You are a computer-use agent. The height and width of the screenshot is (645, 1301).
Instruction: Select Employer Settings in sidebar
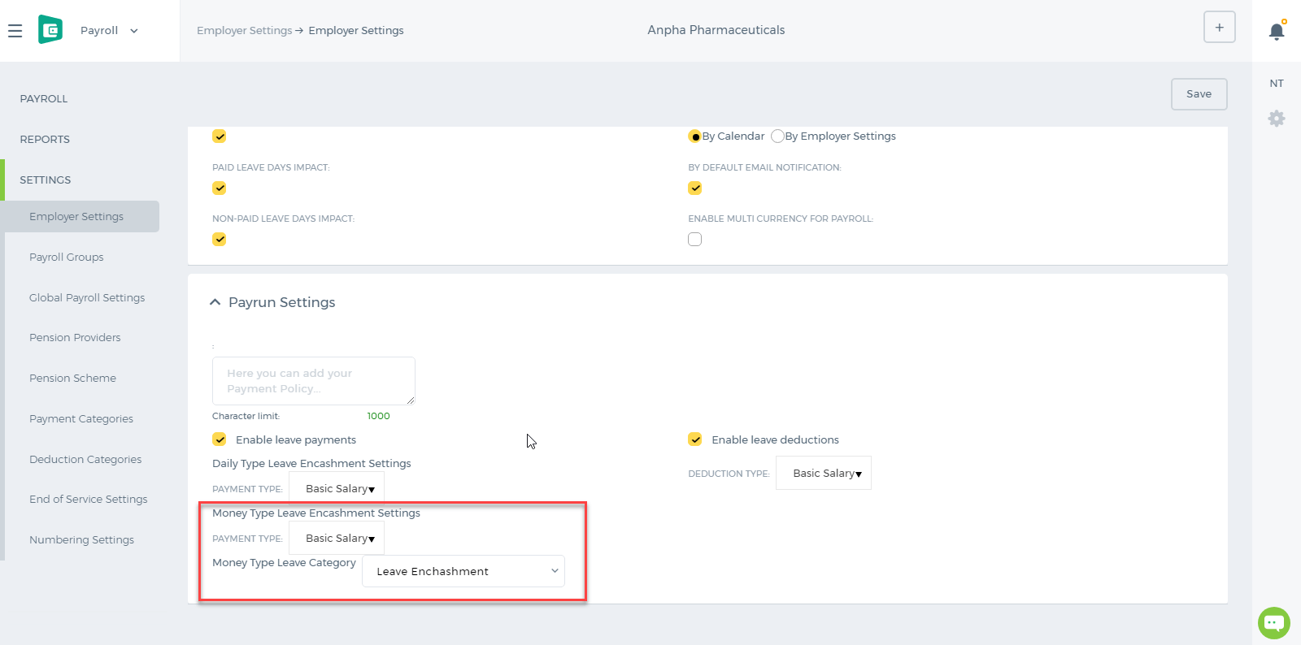point(80,217)
